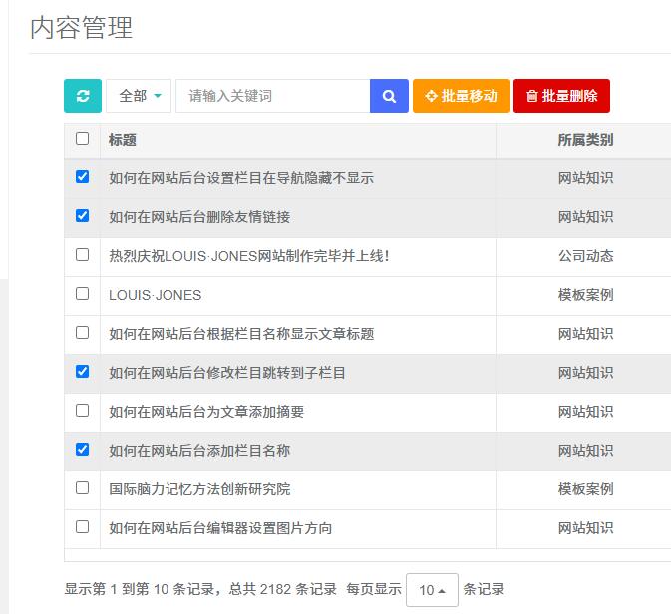
Task: Check the 如何在网站后台为文章添加摘要 row checkbox
Action: click(x=82, y=411)
